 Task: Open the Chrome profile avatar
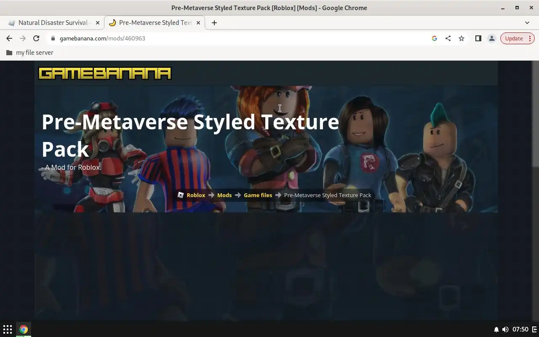pyautogui.click(x=492, y=38)
